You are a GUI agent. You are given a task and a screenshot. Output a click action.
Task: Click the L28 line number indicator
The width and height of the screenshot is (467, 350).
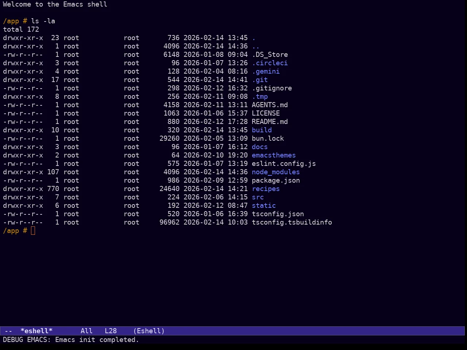coord(111,331)
